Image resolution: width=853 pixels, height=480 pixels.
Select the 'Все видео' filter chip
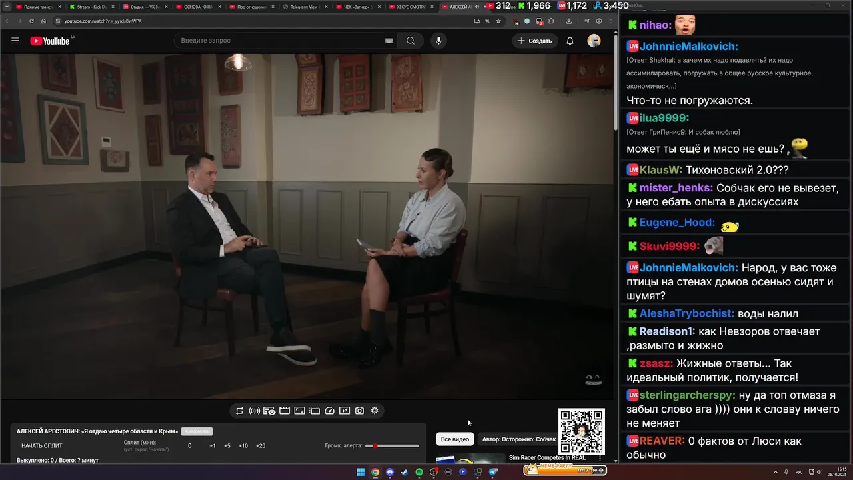pyautogui.click(x=455, y=439)
